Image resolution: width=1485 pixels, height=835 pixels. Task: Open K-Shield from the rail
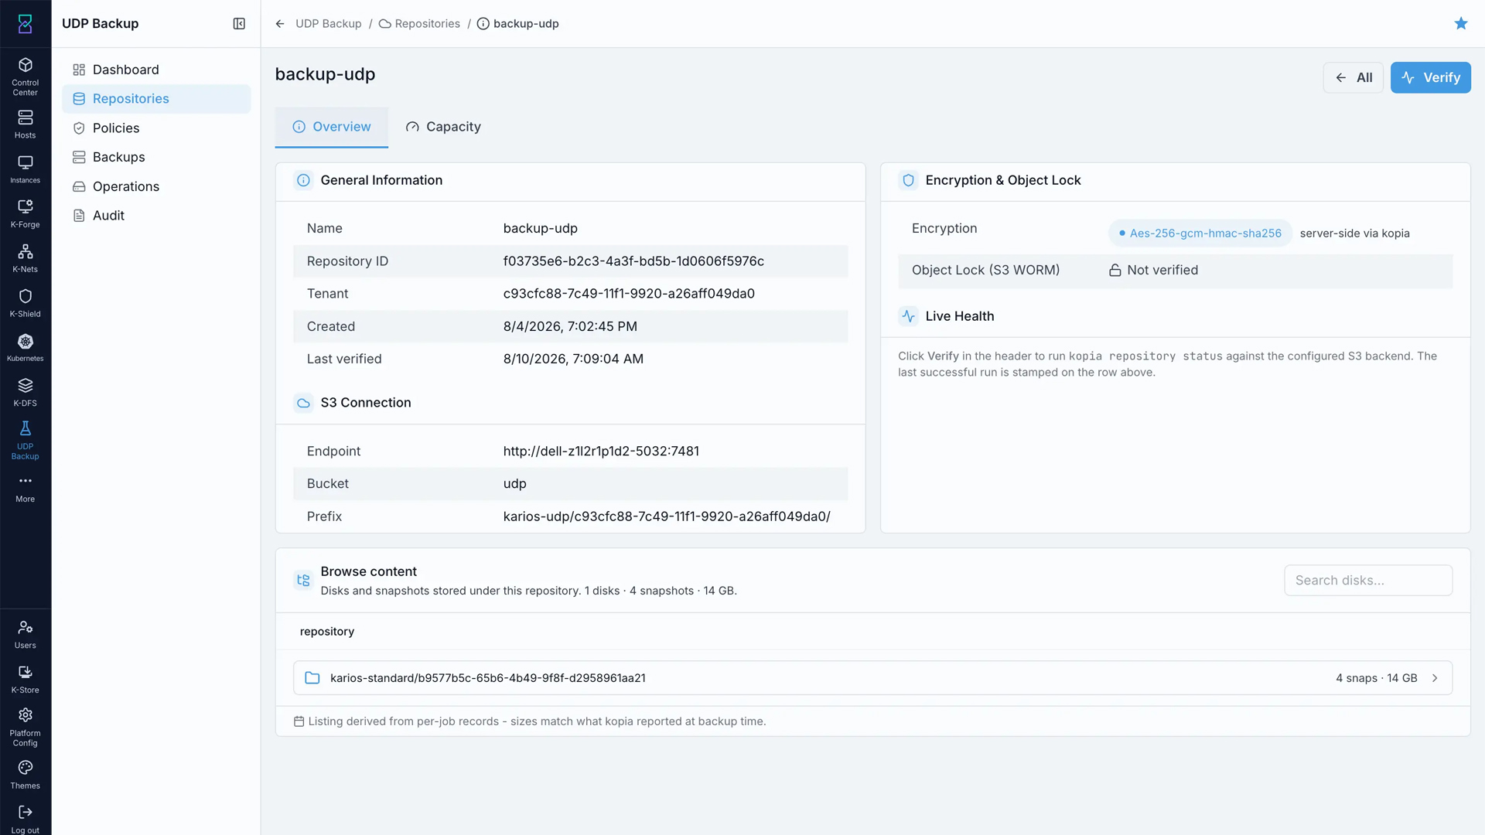pos(26,303)
